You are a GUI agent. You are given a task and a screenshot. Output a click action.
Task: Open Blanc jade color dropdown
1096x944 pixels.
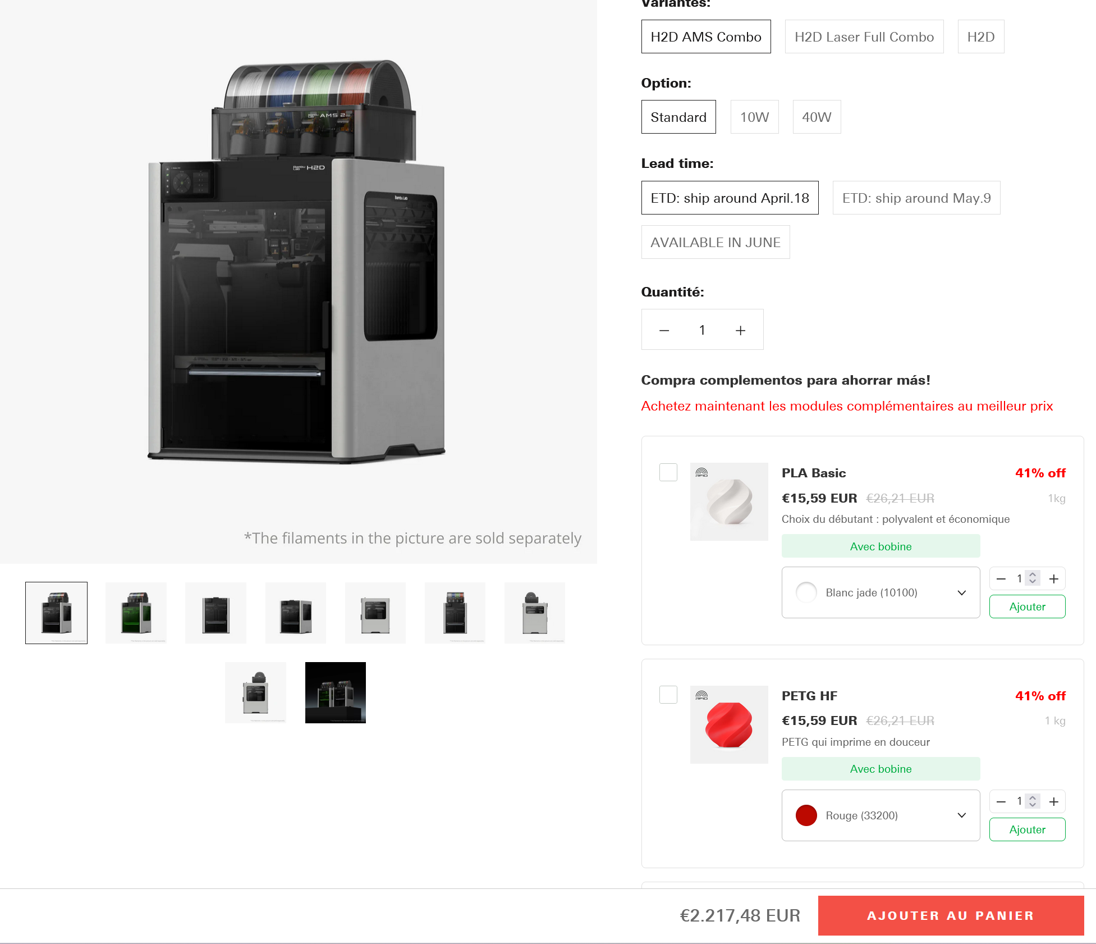click(x=881, y=592)
